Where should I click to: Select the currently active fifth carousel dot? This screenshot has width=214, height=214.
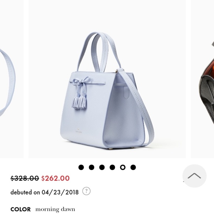point(123,167)
